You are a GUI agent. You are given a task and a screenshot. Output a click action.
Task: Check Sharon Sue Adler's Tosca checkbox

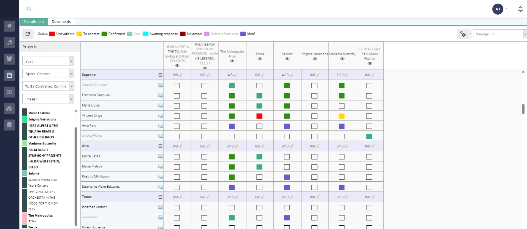pos(260,86)
